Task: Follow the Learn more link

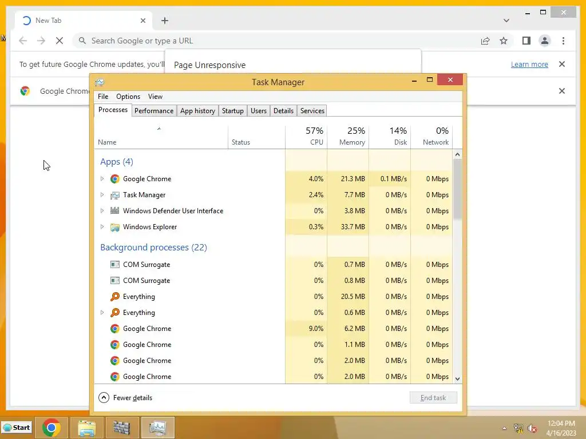Action: point(529,64)
